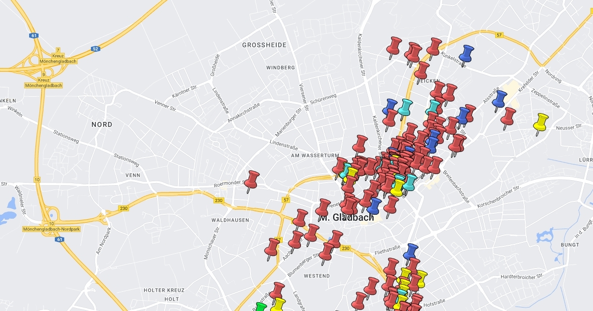Click the blue pin beside Alsstraße
593x311 pixels.
(x=500, y=99)
